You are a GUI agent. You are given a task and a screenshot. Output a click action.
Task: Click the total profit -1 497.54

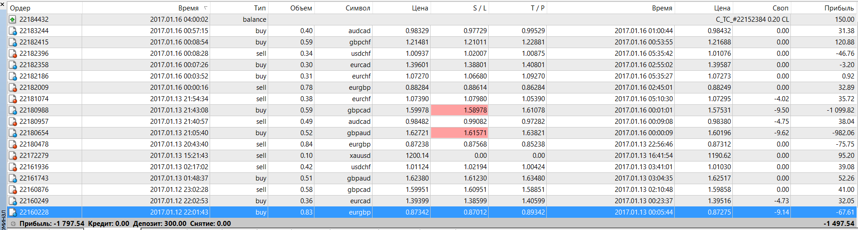click(x=839, y=224)
